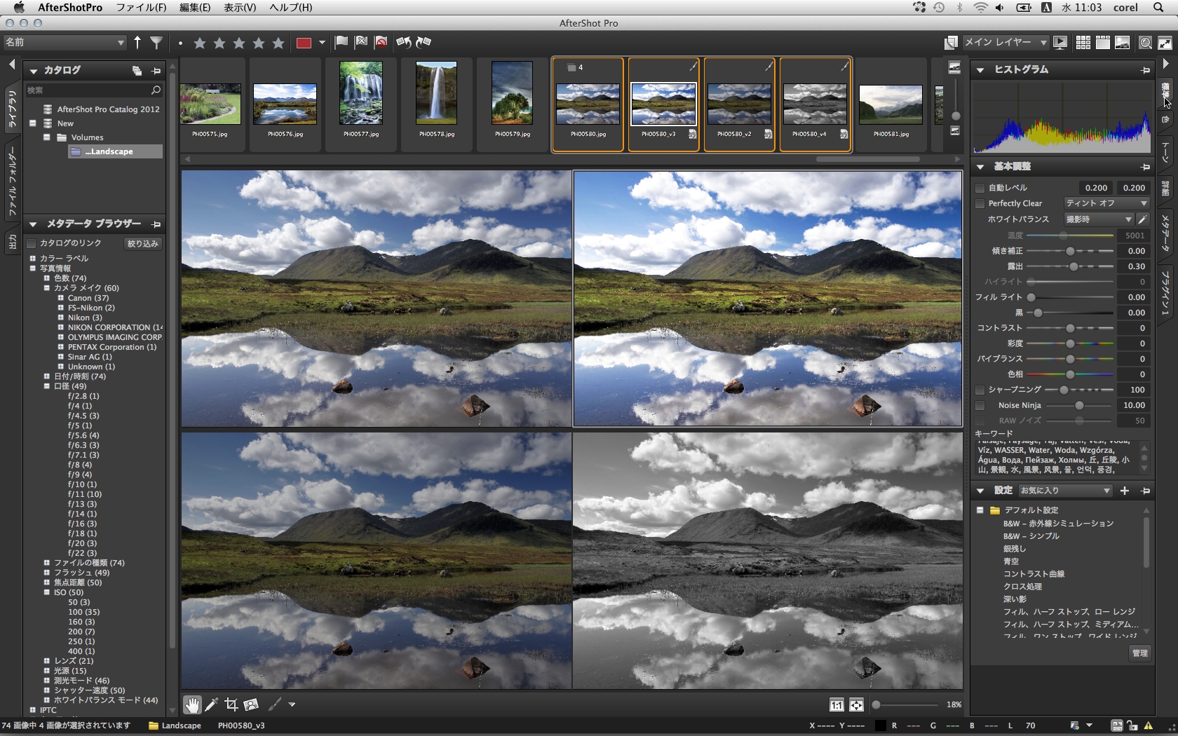Screen dimensions: 1178x736
Task: Clear the image flag
Action: click(381, 42)
